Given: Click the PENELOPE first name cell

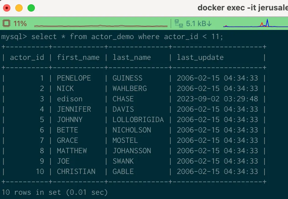Looking at the screenshot, I should point(74,78).
